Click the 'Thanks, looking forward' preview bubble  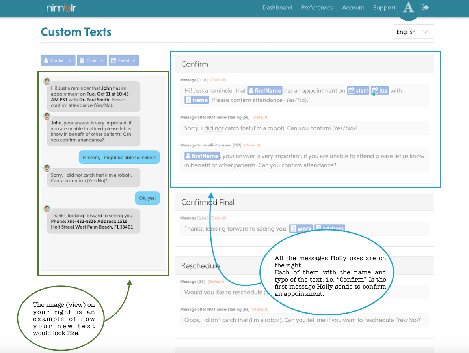(94, 221)
